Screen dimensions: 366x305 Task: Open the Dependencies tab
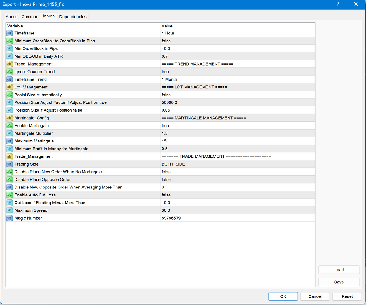(73, 17)
